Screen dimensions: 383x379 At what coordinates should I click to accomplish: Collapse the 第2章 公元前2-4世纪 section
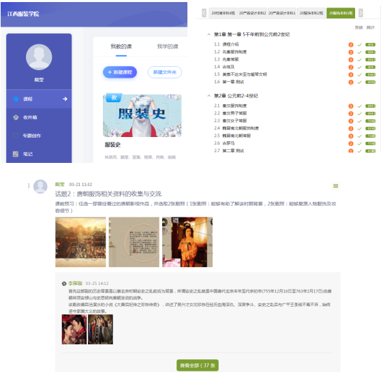point(209,96)
